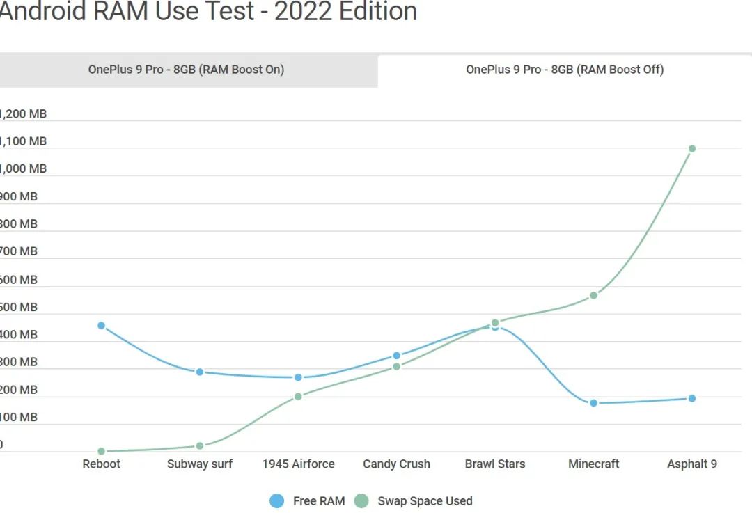The image size is (752, 513).
Task: Select the Free RAM point at Candy Crush
Action: point(397,356)
